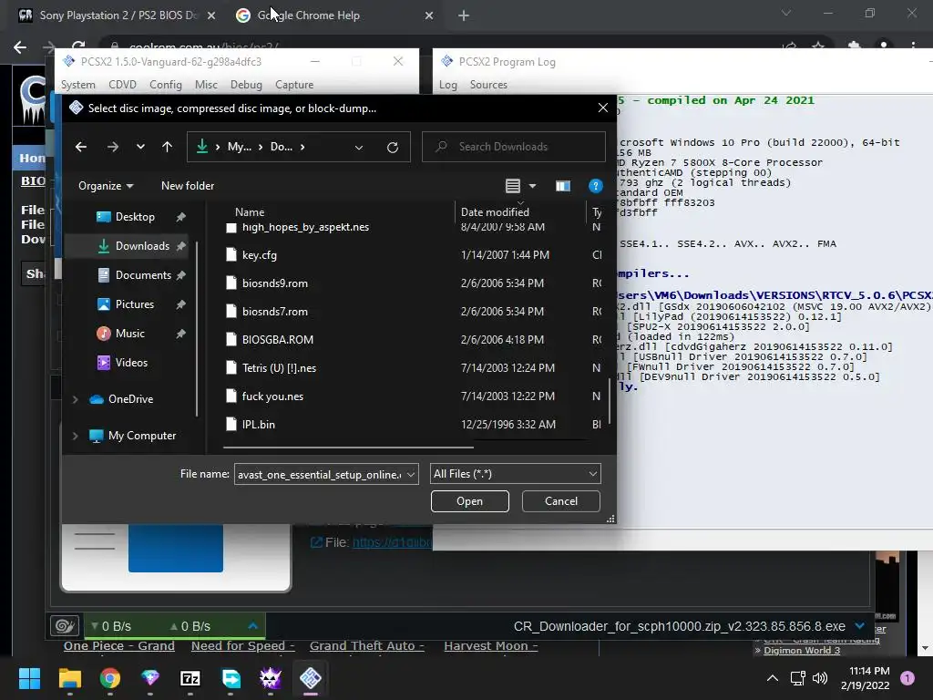Open PCSX2 CDVD menu
933x700 pixels.
123,85
